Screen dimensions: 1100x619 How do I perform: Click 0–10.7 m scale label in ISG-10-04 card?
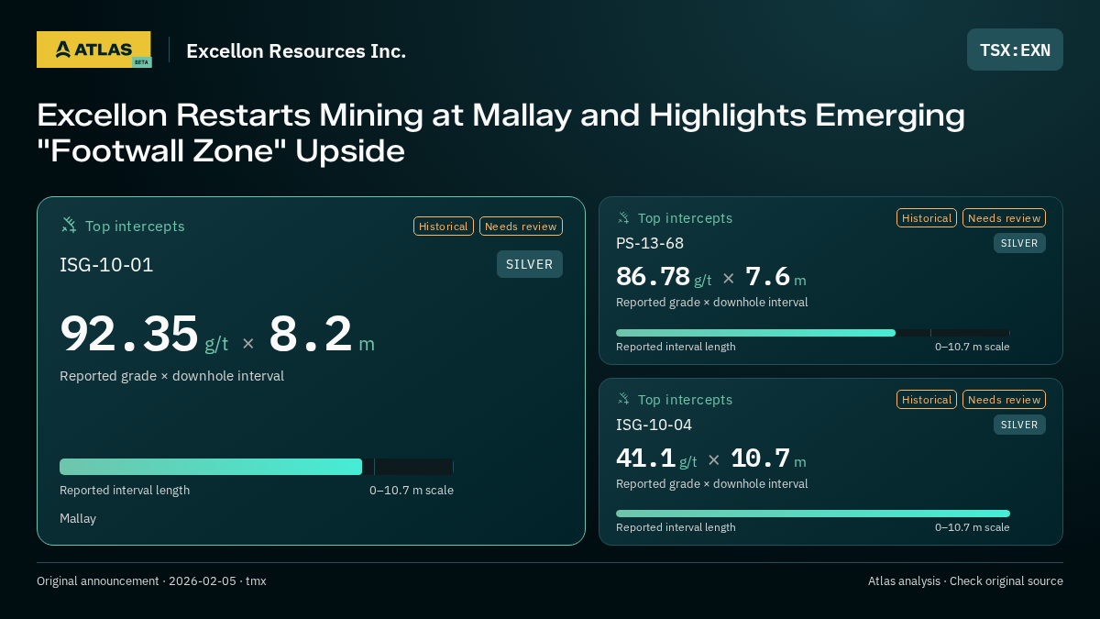[x=973, y=527]
